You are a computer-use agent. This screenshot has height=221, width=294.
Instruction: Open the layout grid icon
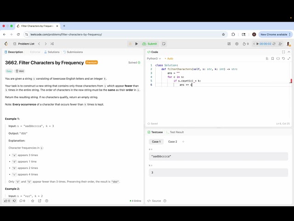click(229, 44)
